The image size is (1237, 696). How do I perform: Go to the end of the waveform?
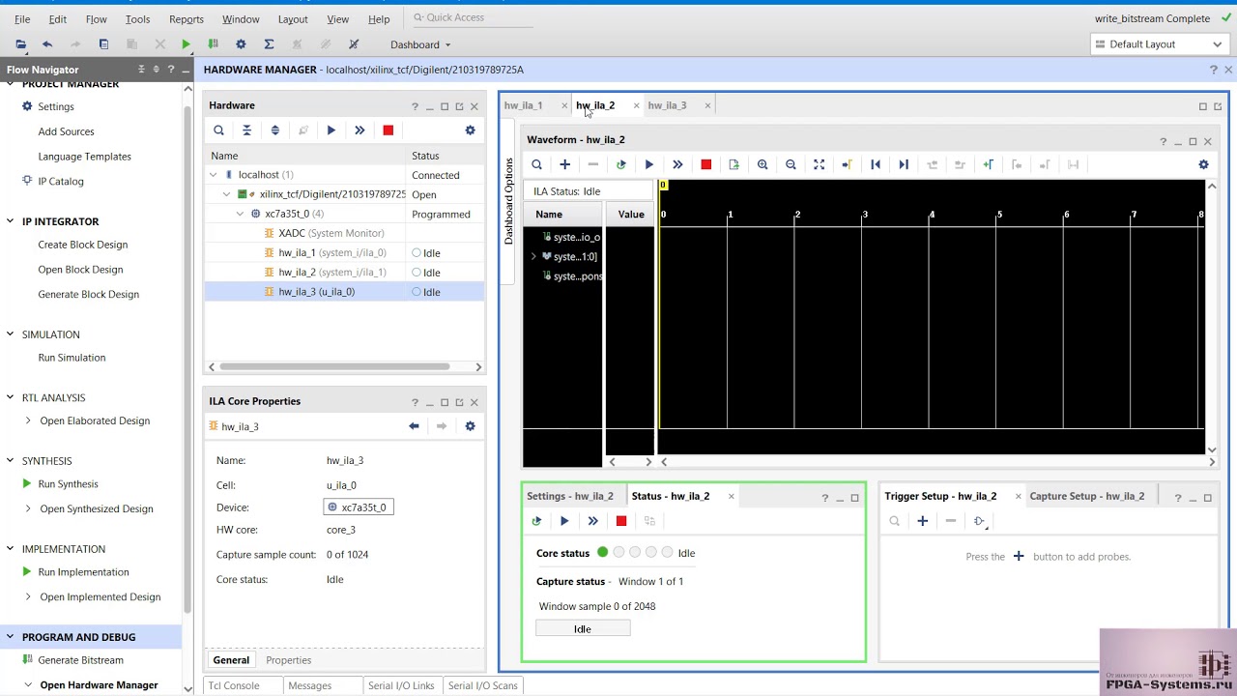point(904,164)
